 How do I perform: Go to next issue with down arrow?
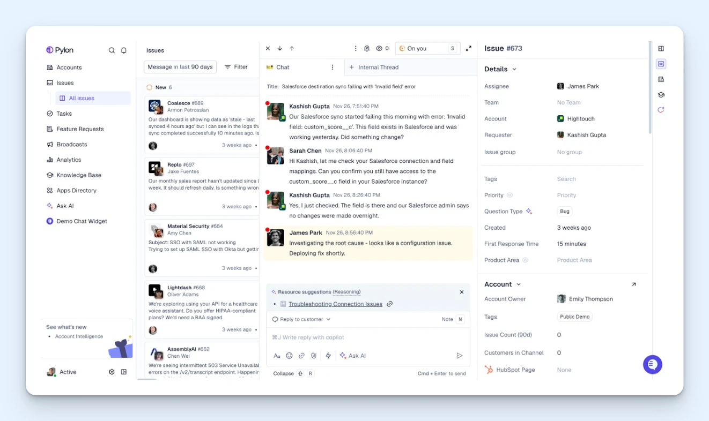(280, 48)
